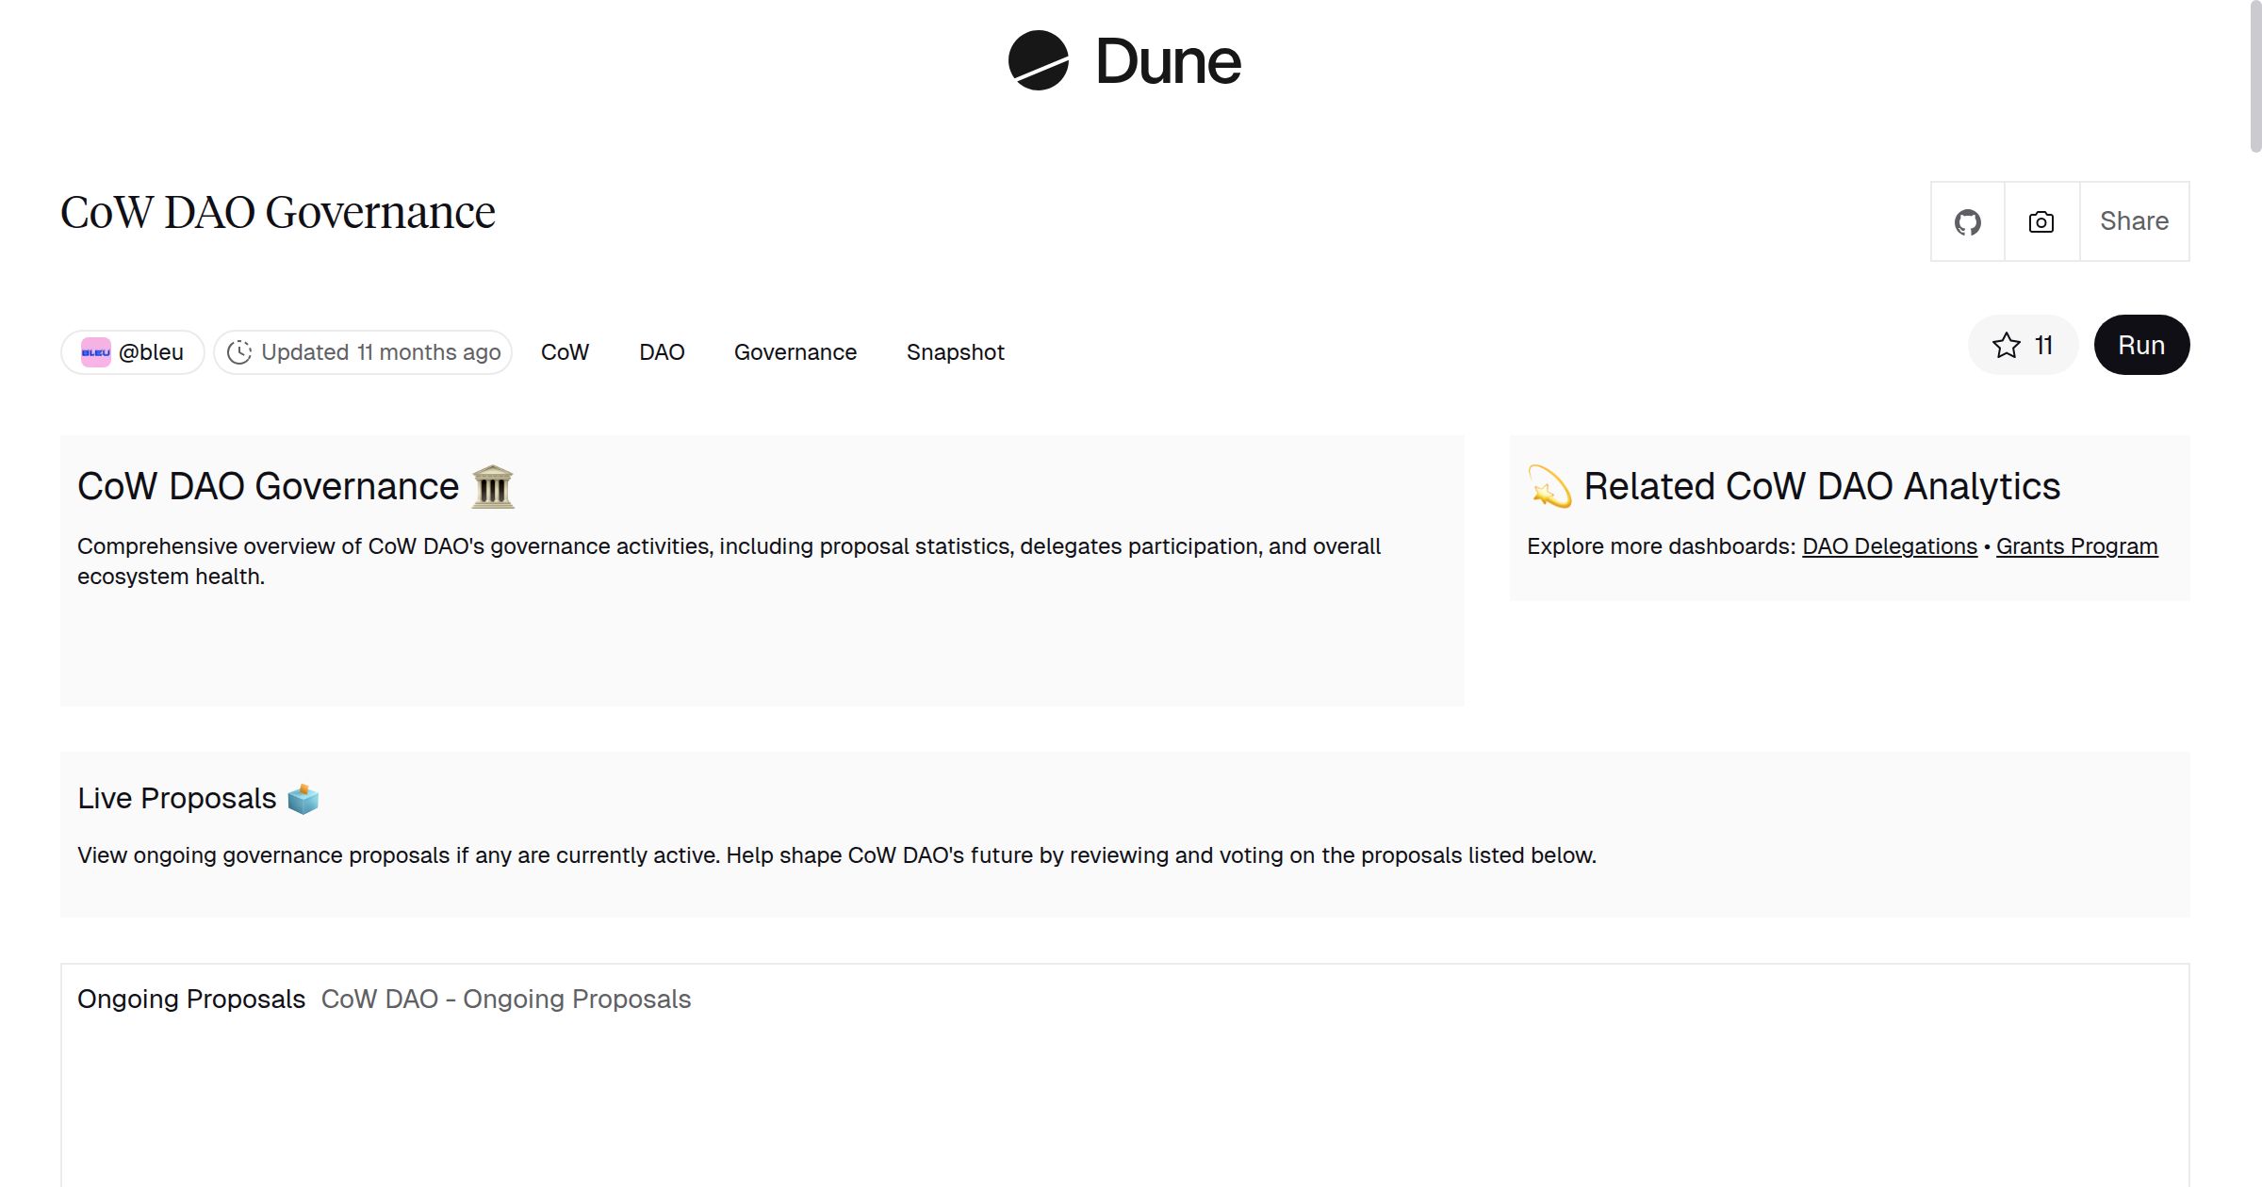Click the Updated 11 months ago badge
This screenshot has width=2262, height=1187.
(x=380, y=352)
